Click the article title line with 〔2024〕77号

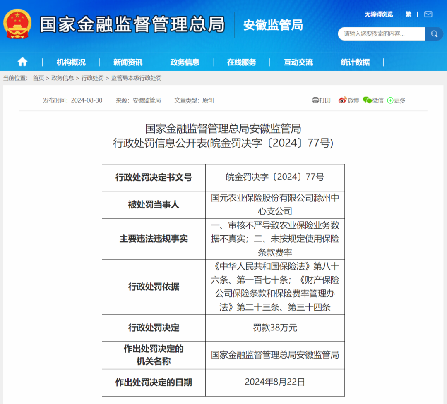pyautogui.click(x=223, y=143)
